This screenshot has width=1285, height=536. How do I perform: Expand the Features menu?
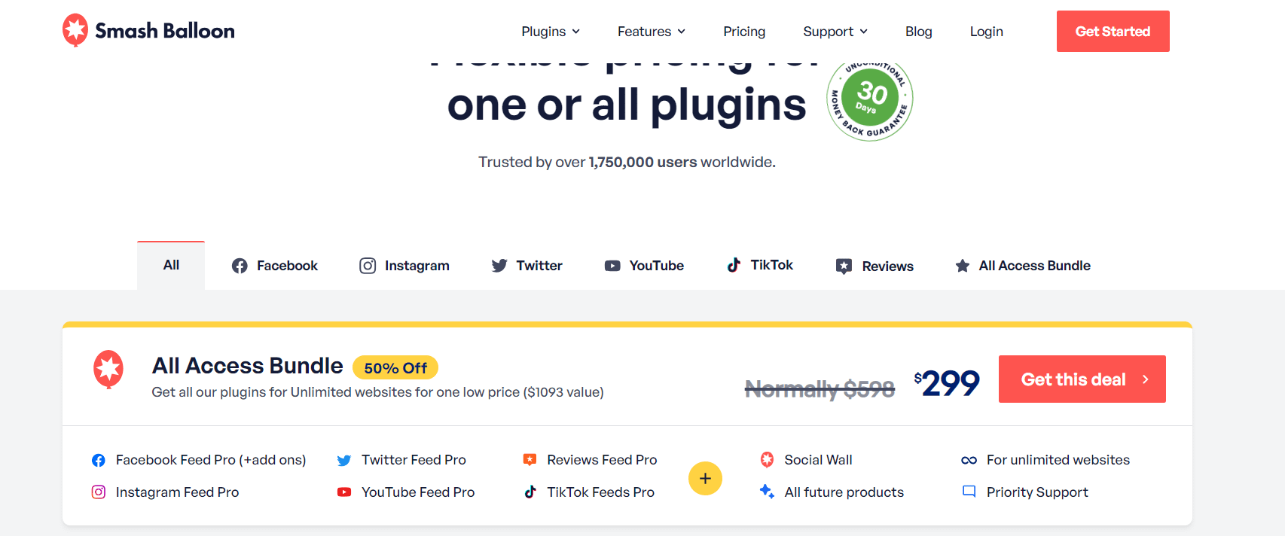point(651,32)
